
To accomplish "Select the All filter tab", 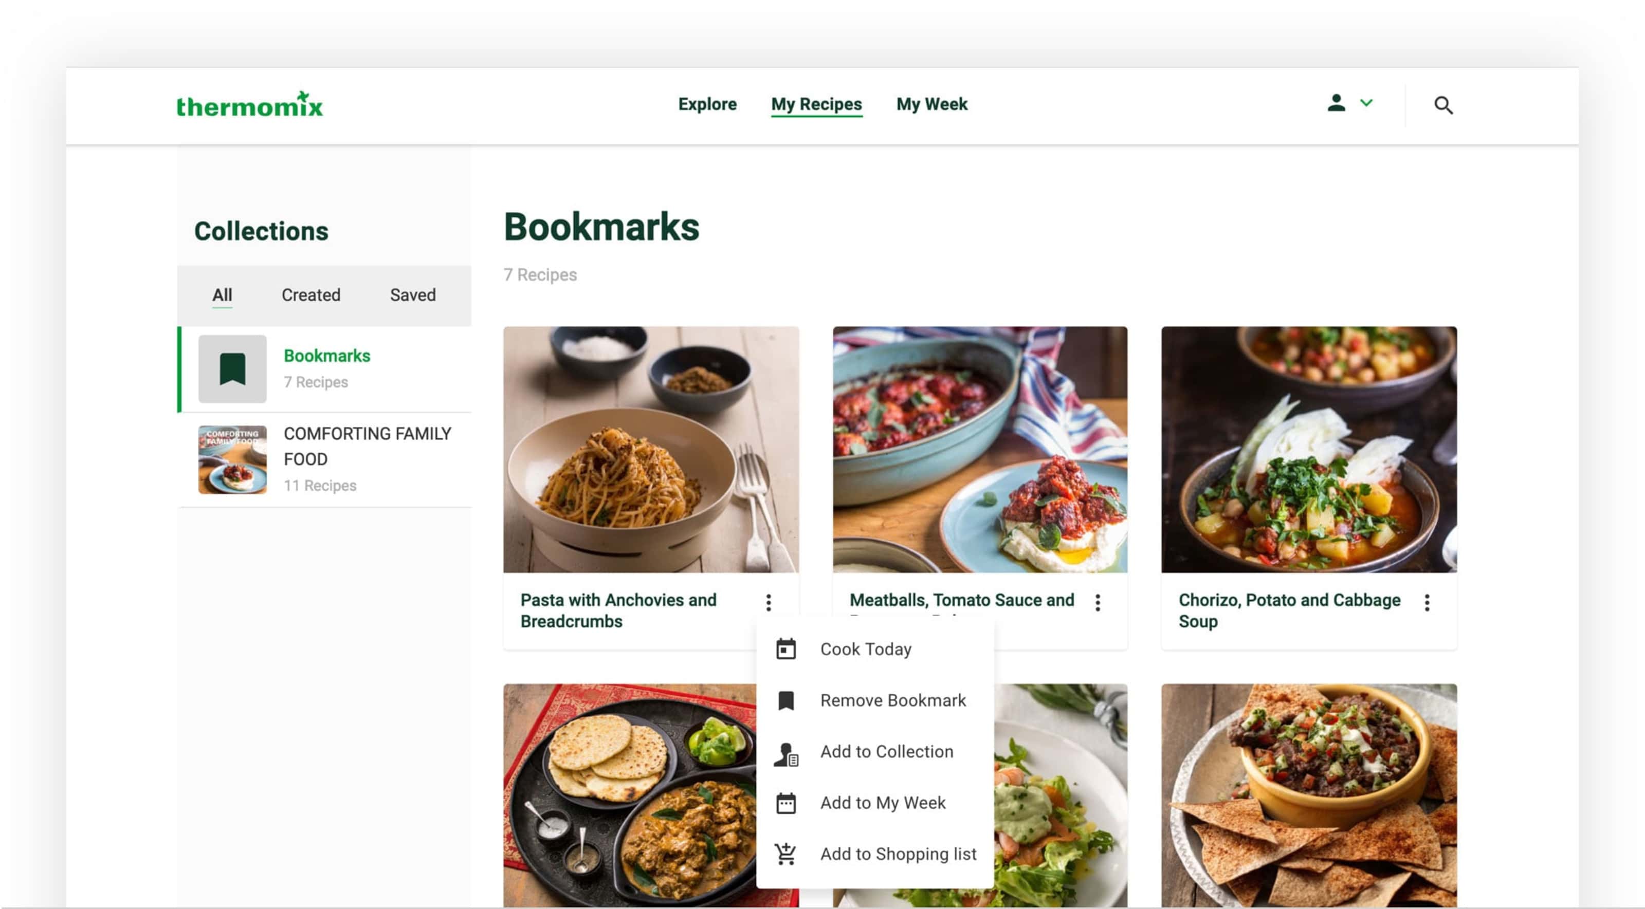I will (222, 295).
